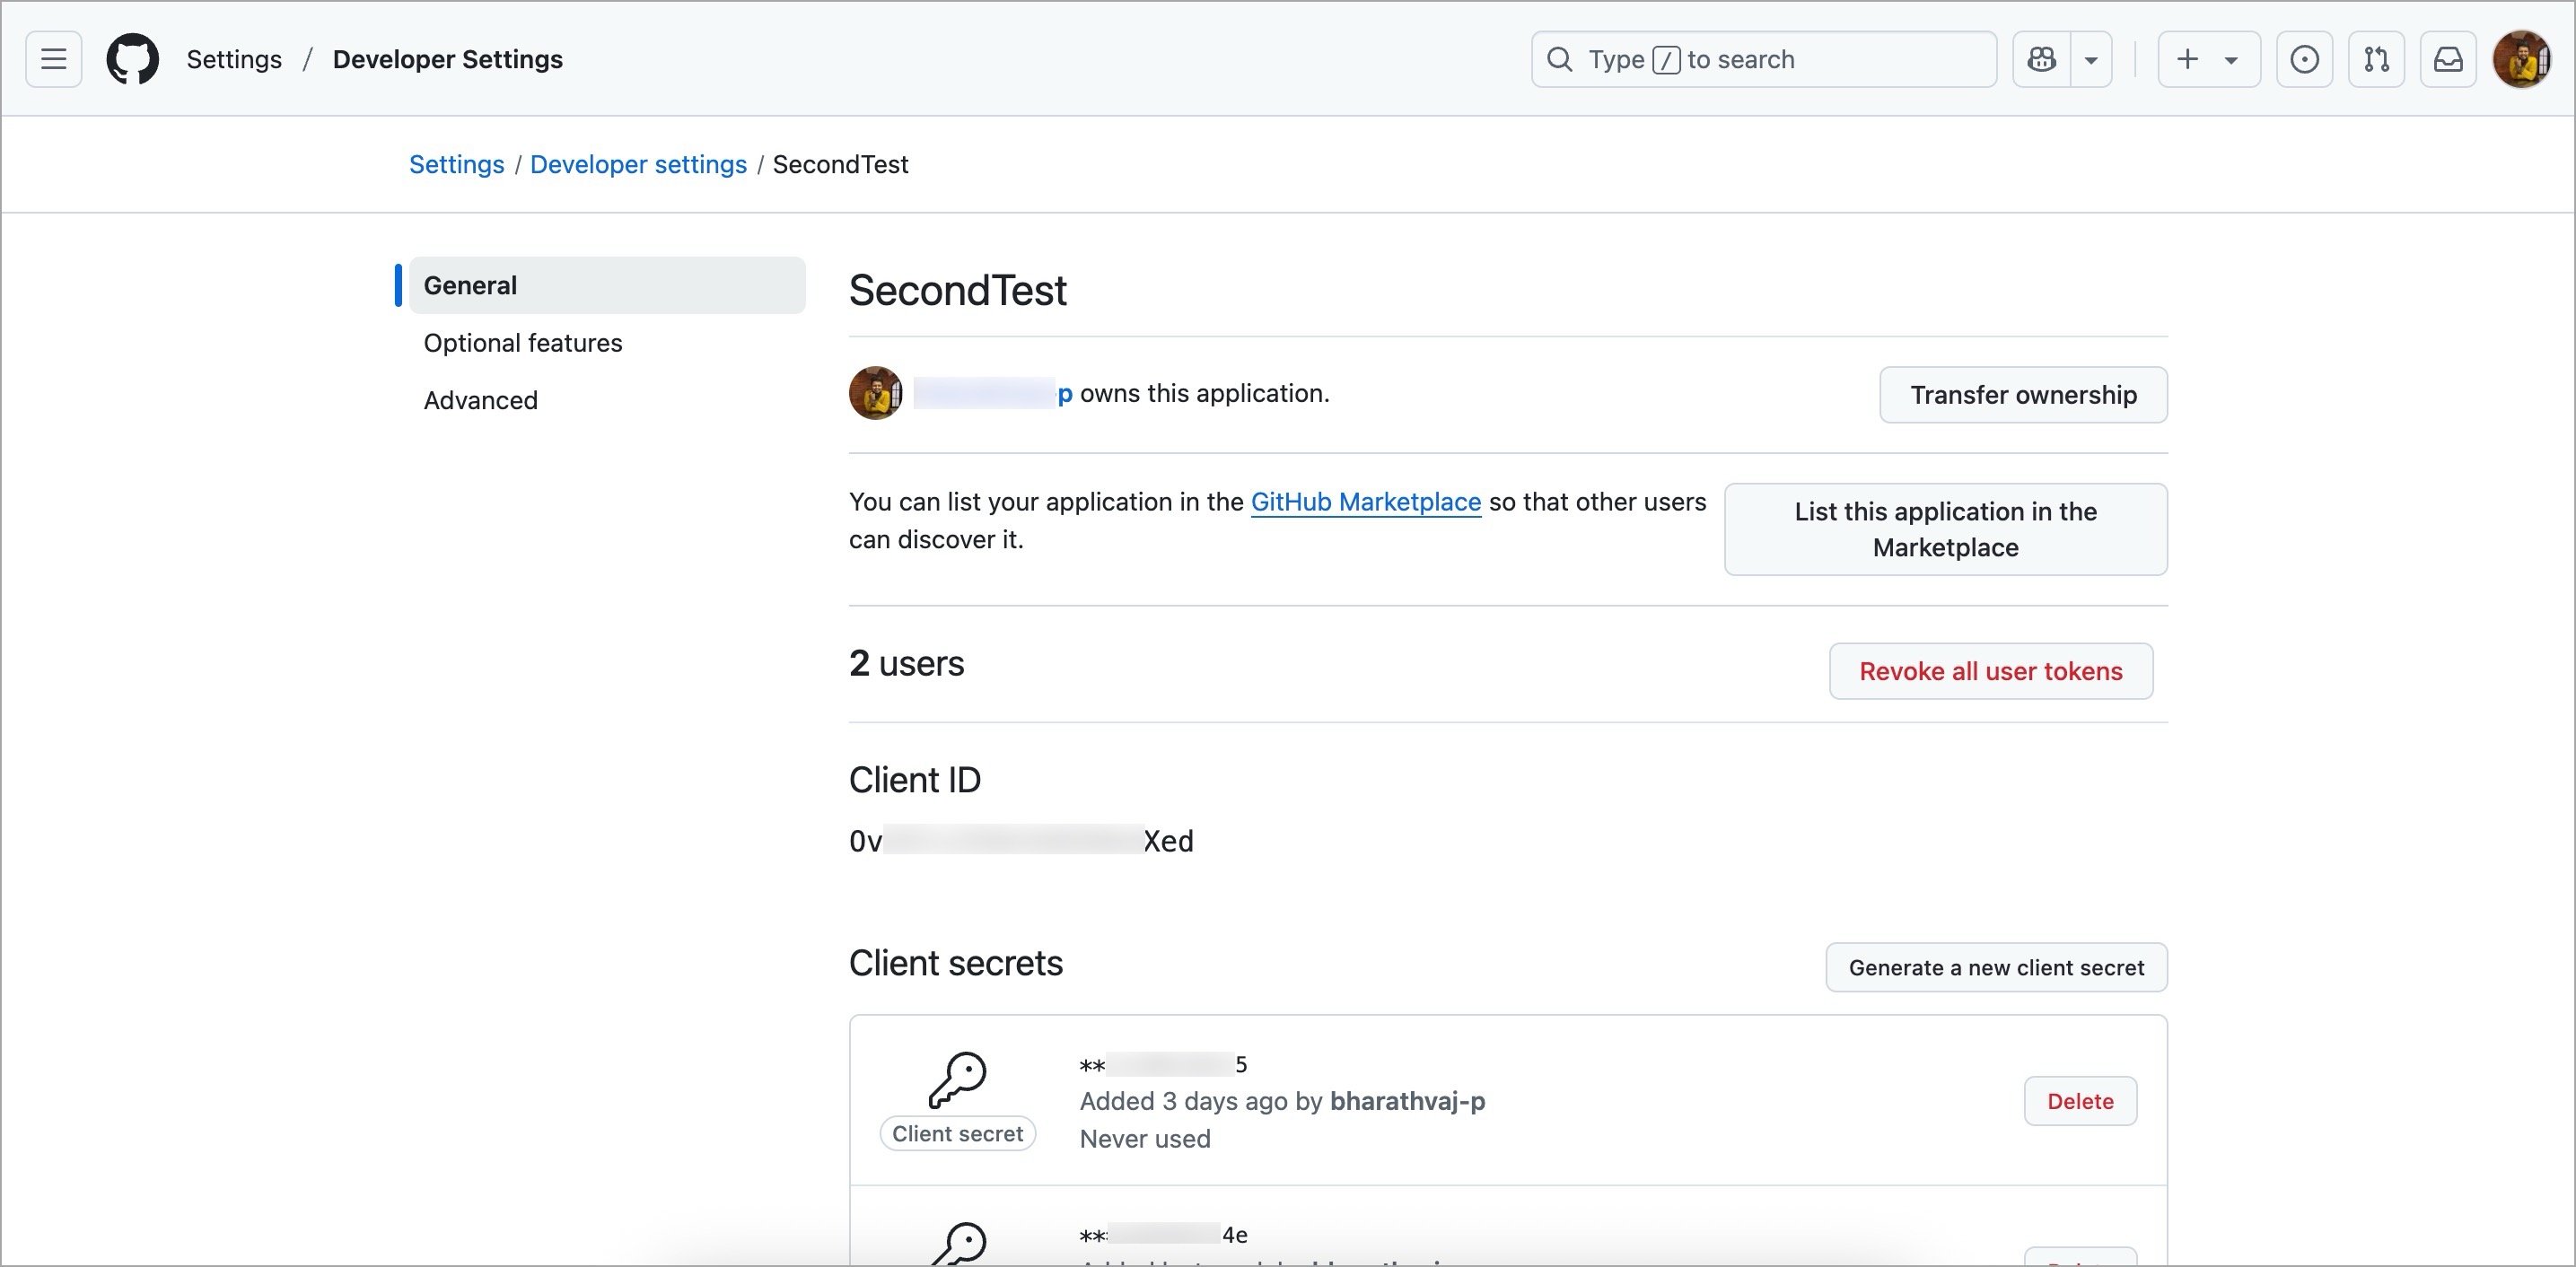Open the notifications inbox

(2447, 59)
